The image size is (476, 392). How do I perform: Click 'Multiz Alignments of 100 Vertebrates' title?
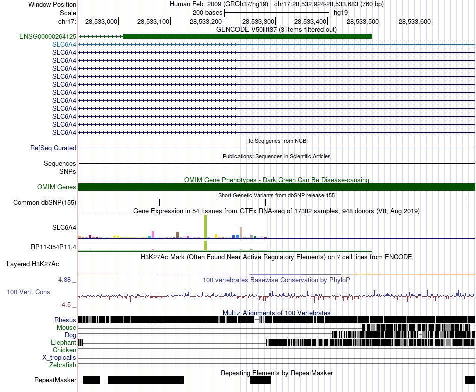[x=277, y=313]
